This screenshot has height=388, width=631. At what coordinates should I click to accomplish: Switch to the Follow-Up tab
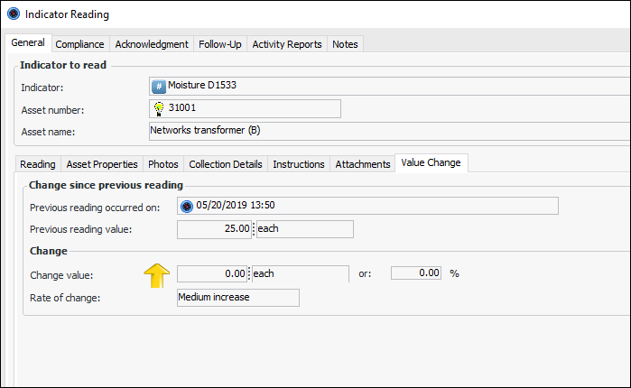(220, 44)
